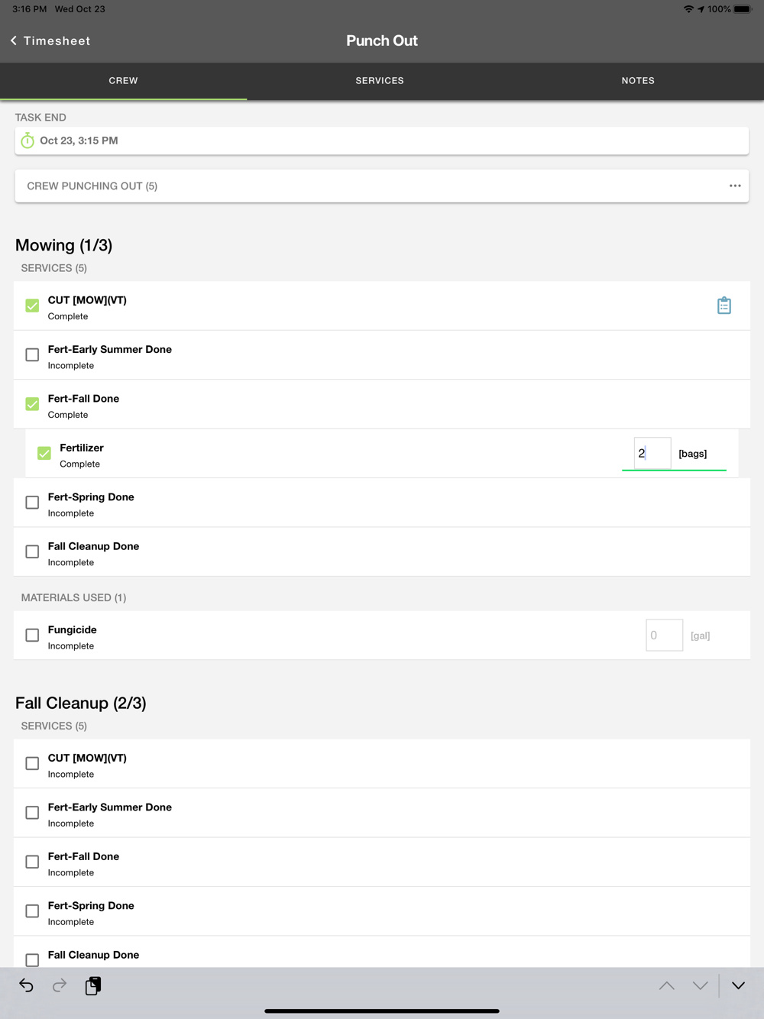Tap the undo arrow in keyboard toolbar
Screen dimensions: 764x1019
coord(26,985)
